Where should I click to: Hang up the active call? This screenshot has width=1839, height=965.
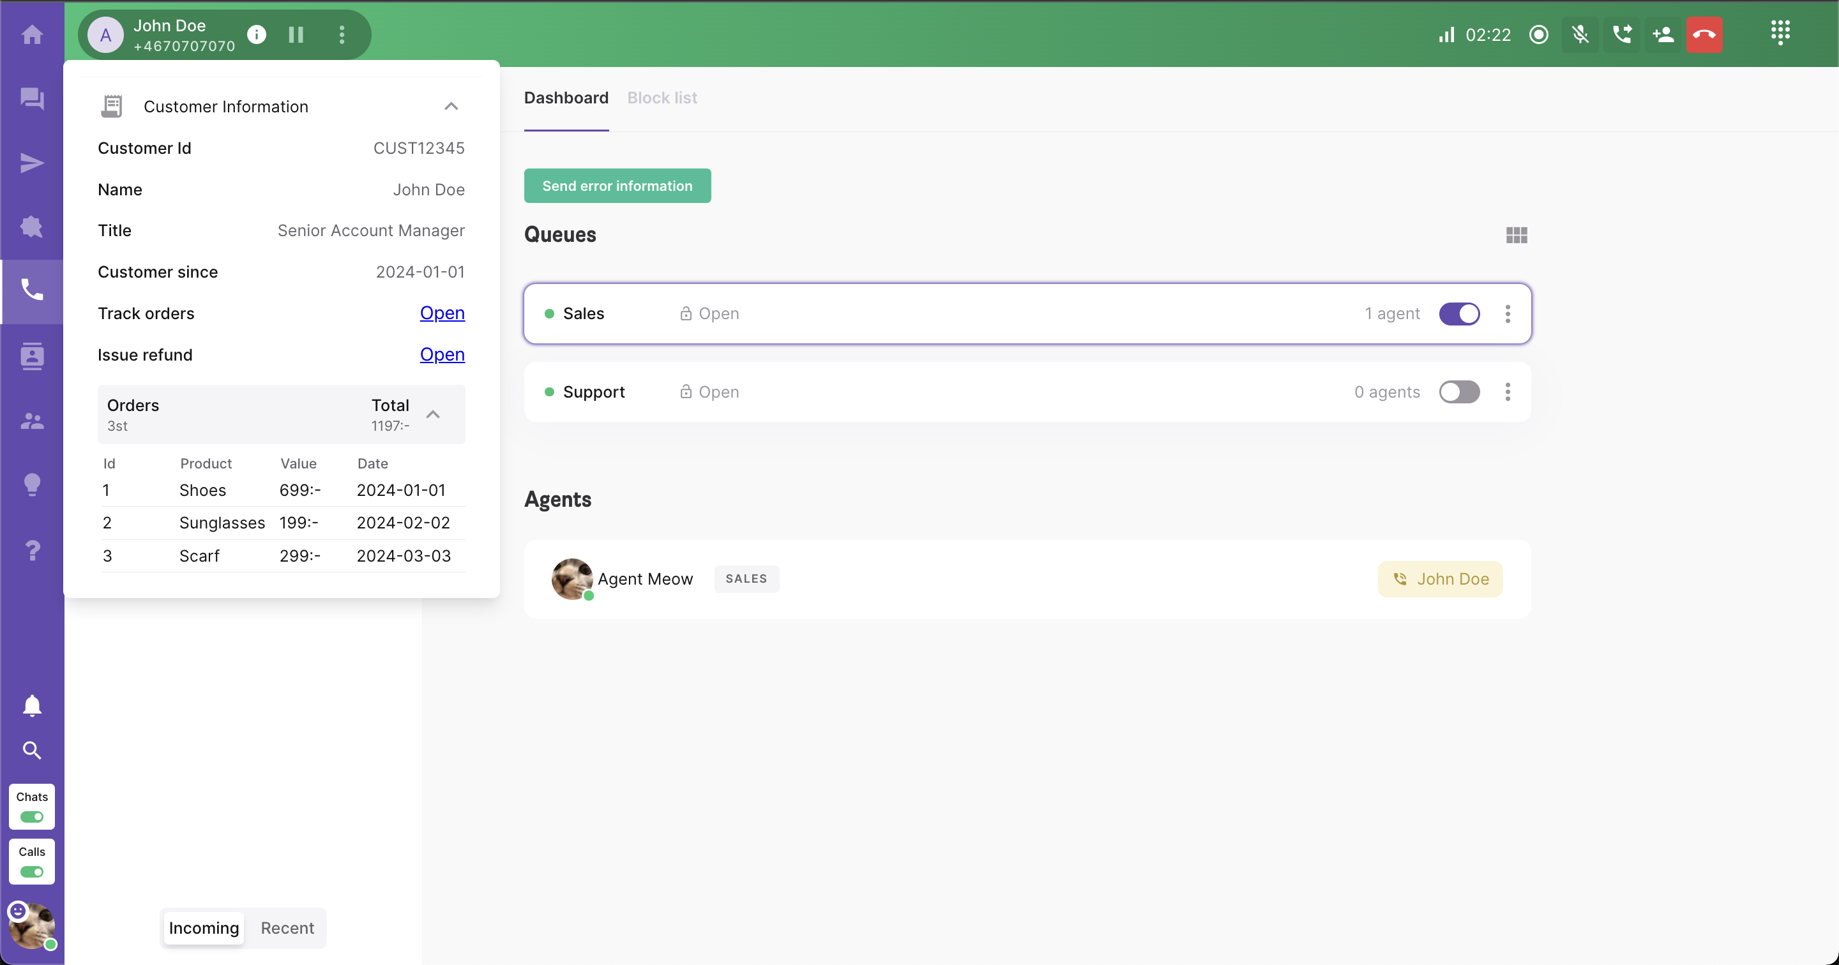[x=1704, y=34]
